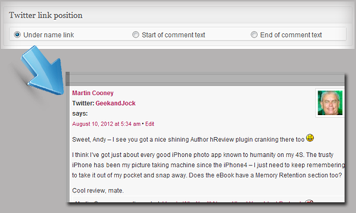
Task: Click the Edit link beside the timestamp
Action: pyautogui.click(x=150, y=124)
